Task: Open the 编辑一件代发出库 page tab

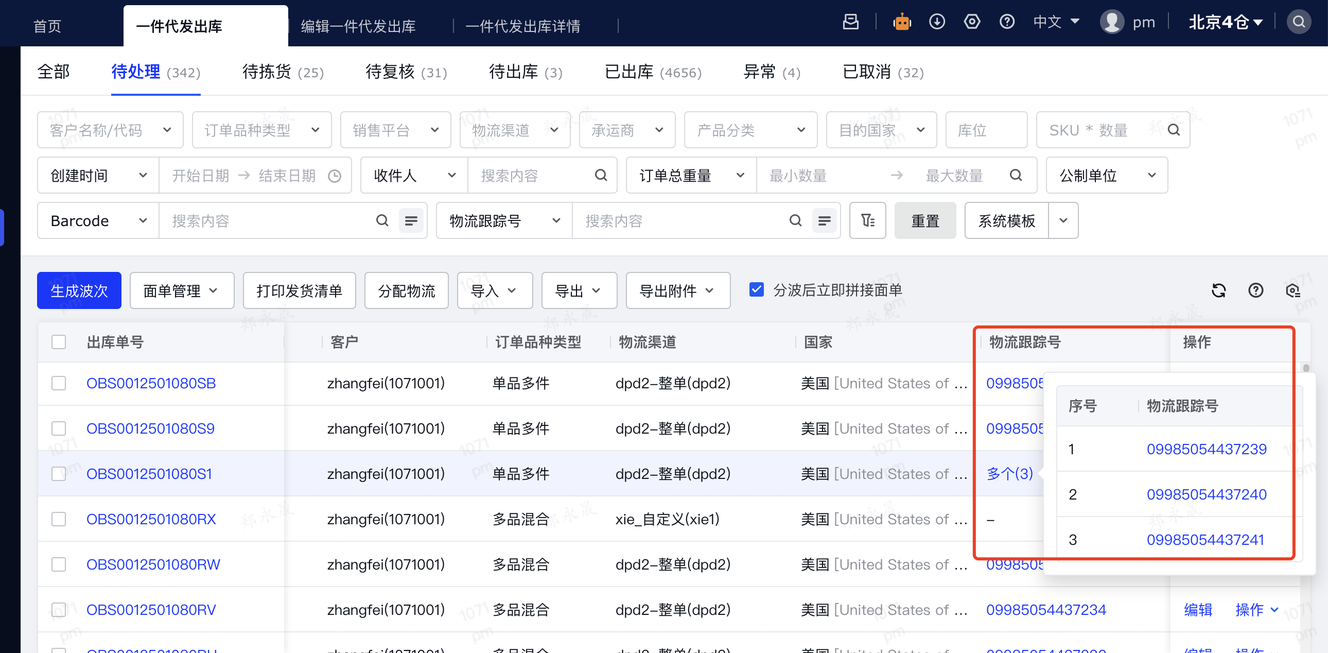Action: click(358, 26)
